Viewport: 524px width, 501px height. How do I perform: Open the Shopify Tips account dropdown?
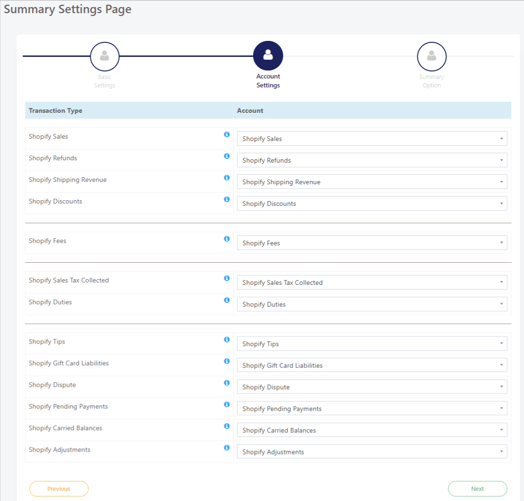pyautogui.click(x=372, y=344)
